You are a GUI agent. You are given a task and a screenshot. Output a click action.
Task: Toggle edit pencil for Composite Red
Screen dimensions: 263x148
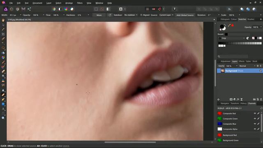pyautogui.click(x=258, y=113)
